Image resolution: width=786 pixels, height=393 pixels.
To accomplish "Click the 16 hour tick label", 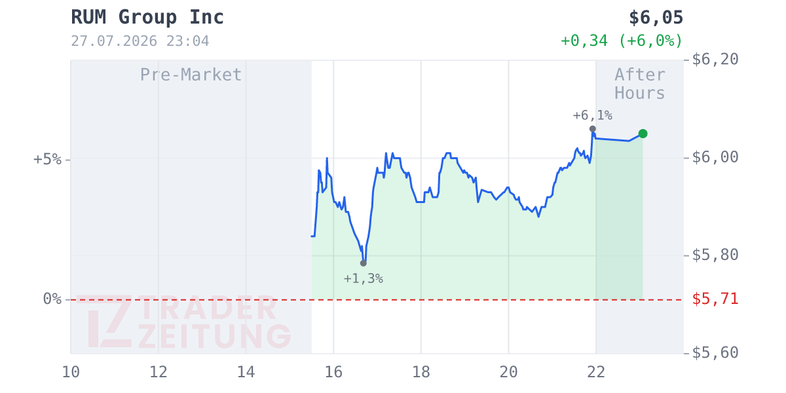I will click(x=333, y=372).
